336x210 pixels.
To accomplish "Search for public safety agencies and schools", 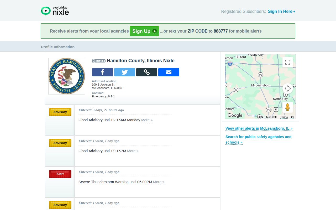I will (x=258, y=139).
